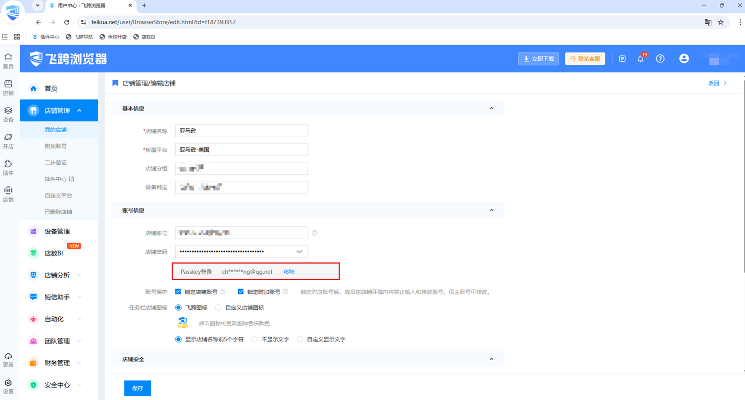Click the 店铺账号 help tooltip icon

(314, 233)
